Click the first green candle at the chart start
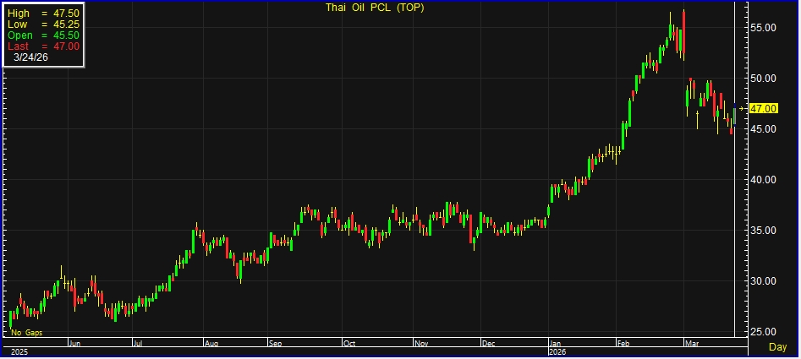The height and width of the screenshot is (359, 801). click(x=11, y=318)
